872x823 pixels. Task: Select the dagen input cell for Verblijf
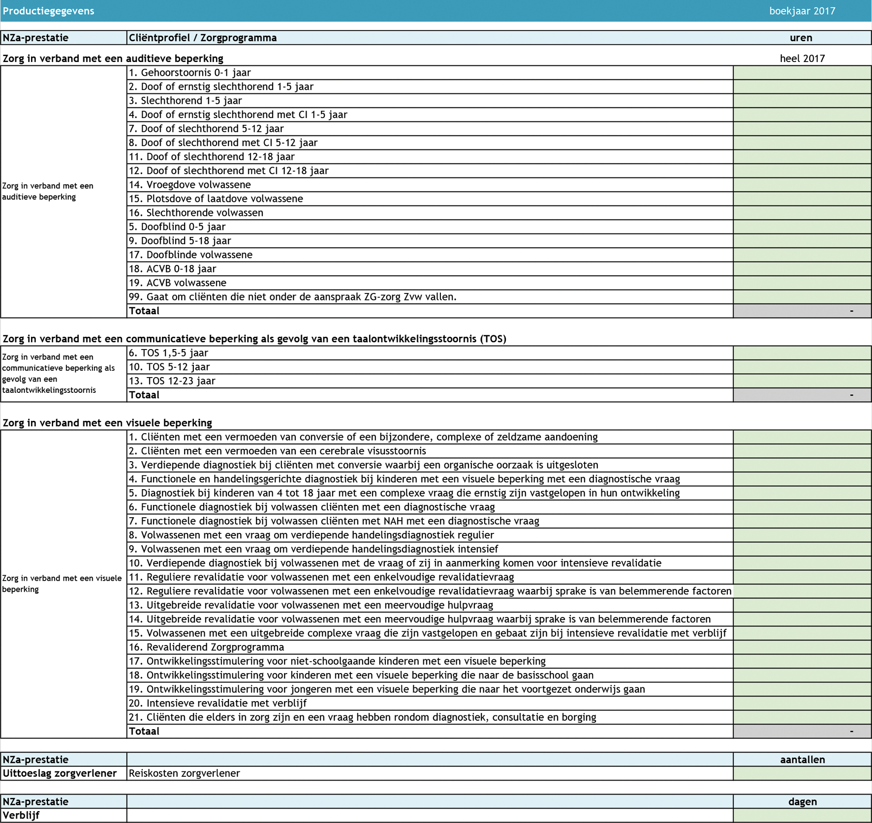point(802,815)
